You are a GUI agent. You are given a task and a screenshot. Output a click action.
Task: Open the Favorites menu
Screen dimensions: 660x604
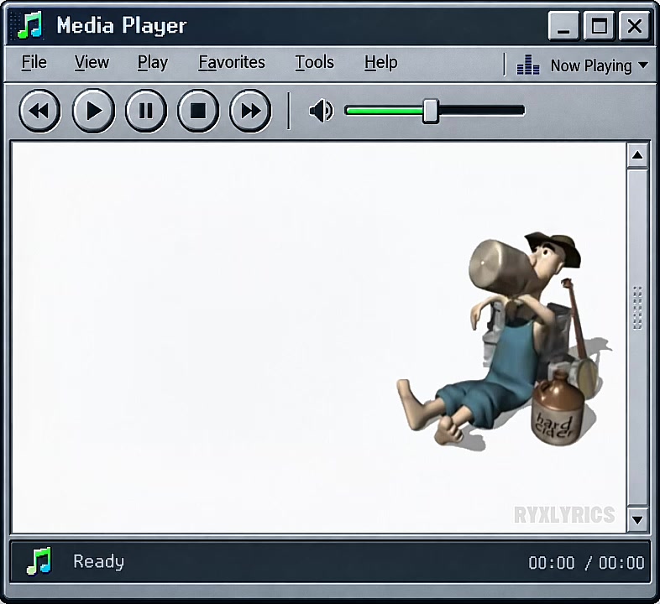(x=232, y=63)
